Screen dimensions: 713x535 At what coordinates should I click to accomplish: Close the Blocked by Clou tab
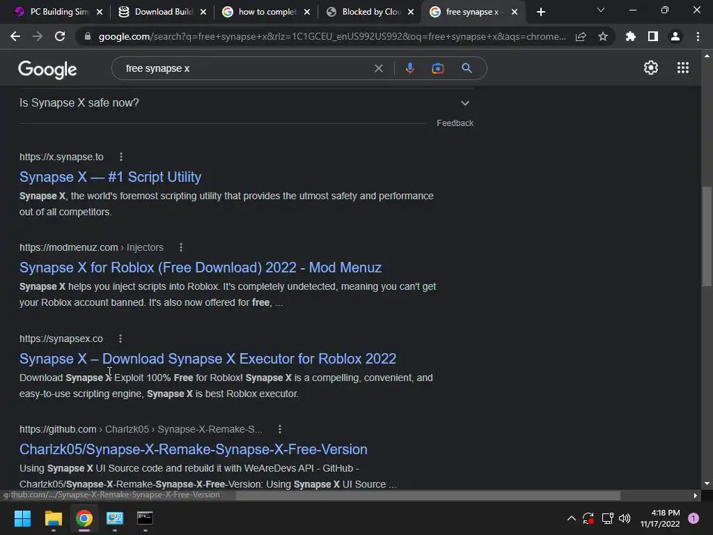pyautogui.click(x=411, y=12)
